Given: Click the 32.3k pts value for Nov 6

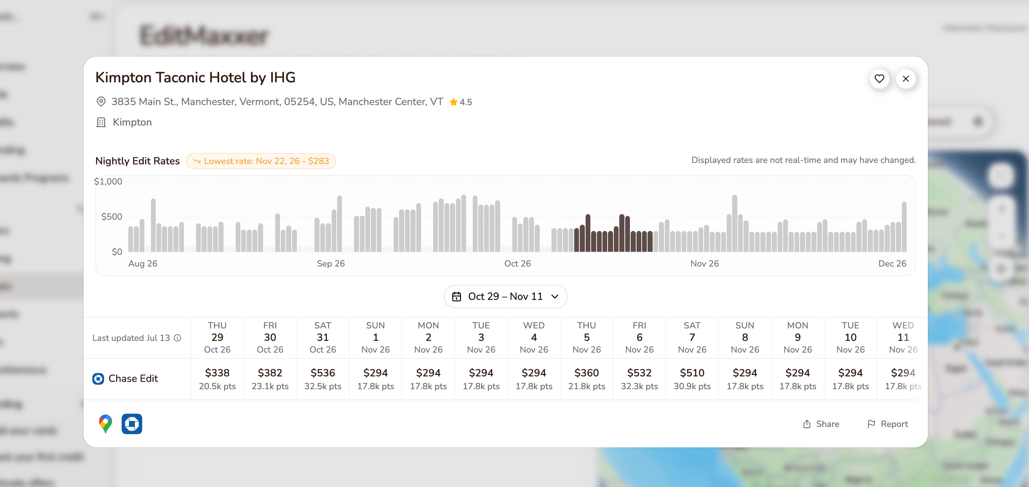Looking at the screenshot, I should coord(639,386).
